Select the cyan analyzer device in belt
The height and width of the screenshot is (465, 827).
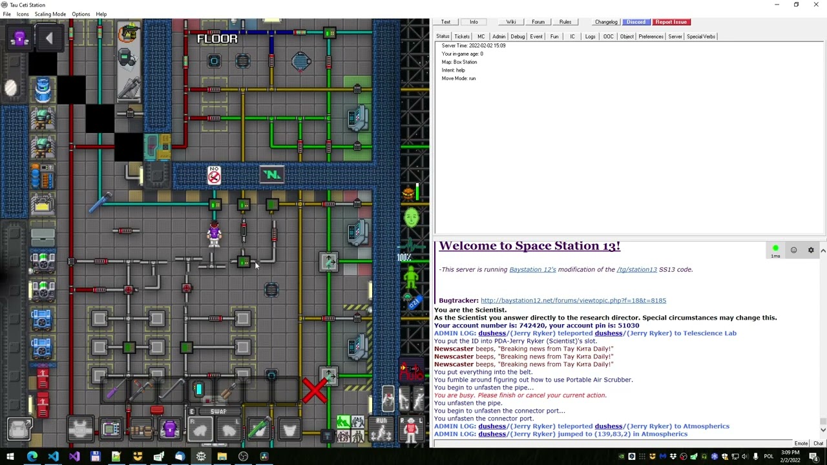pos(199,389)
